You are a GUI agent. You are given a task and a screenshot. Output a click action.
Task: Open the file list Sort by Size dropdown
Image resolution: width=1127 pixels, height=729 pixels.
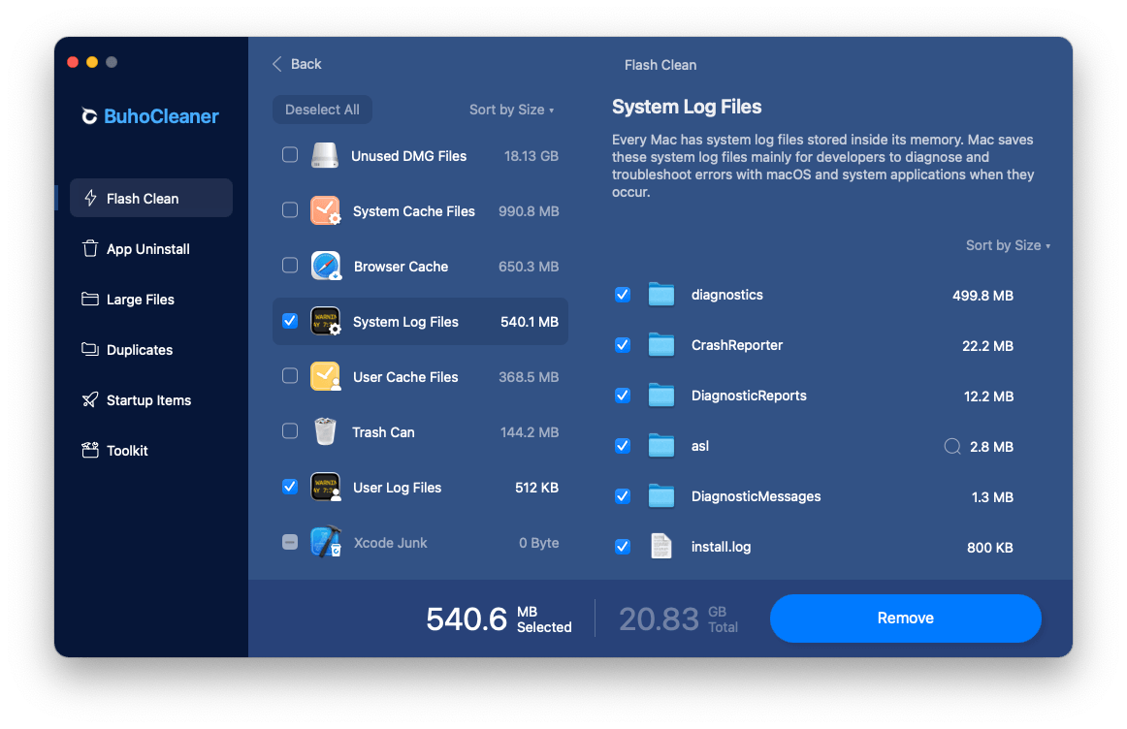[1008, 245]
